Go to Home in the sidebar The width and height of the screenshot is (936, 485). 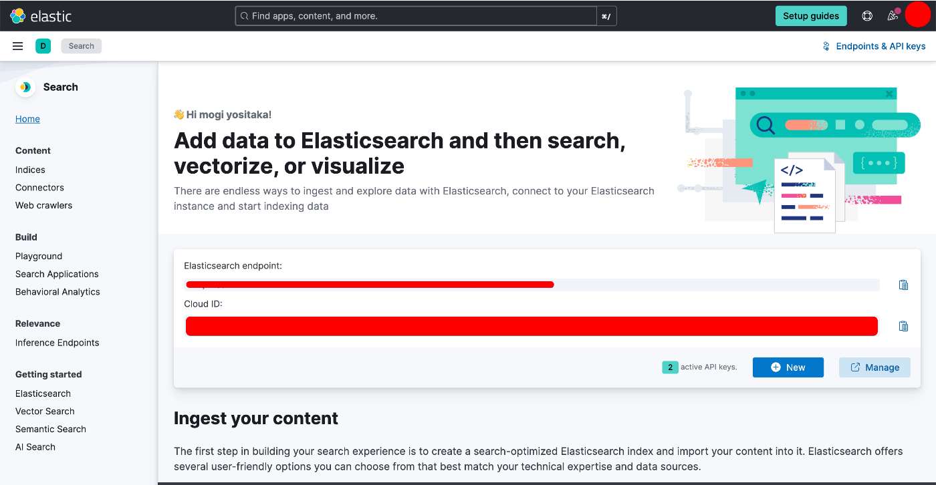27,119
